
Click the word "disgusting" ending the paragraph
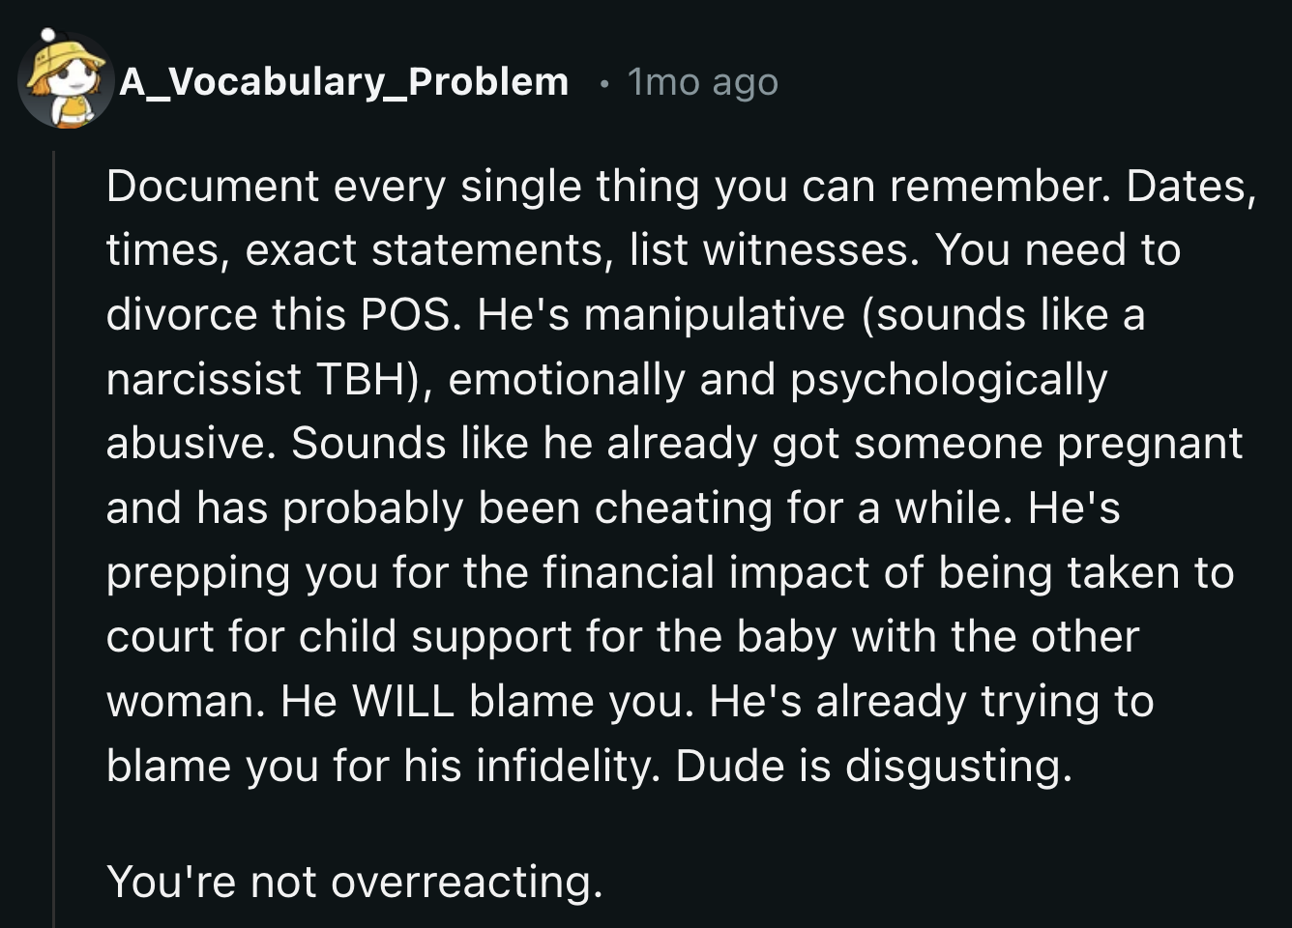(x=953, y=766)
